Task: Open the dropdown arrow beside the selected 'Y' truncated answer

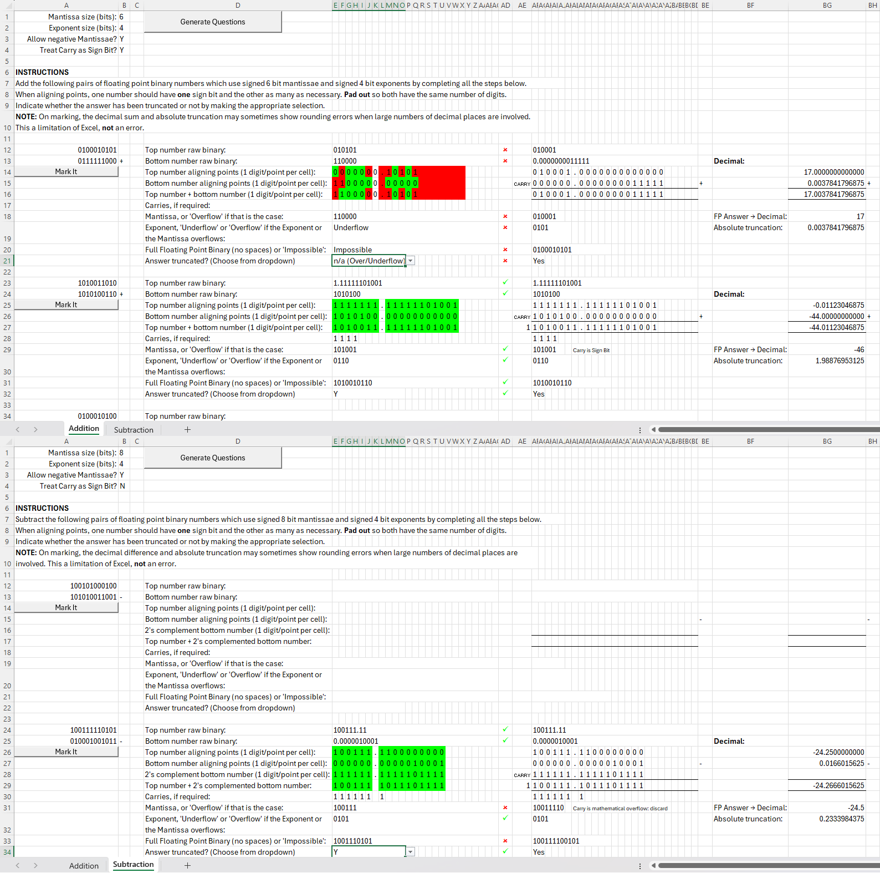Action: [411, 852]
